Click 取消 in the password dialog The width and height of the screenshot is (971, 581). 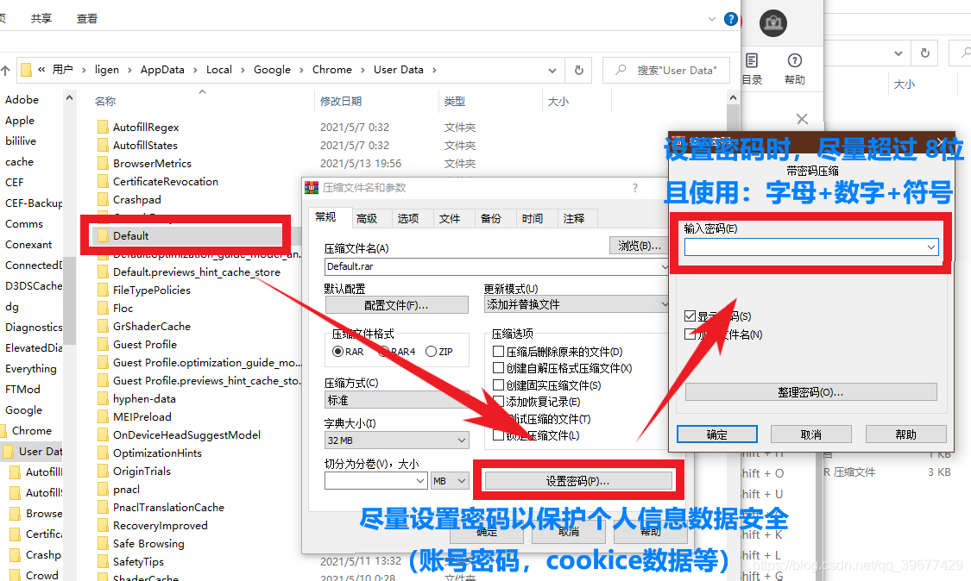pyautogui.click(x=811, y=434)
